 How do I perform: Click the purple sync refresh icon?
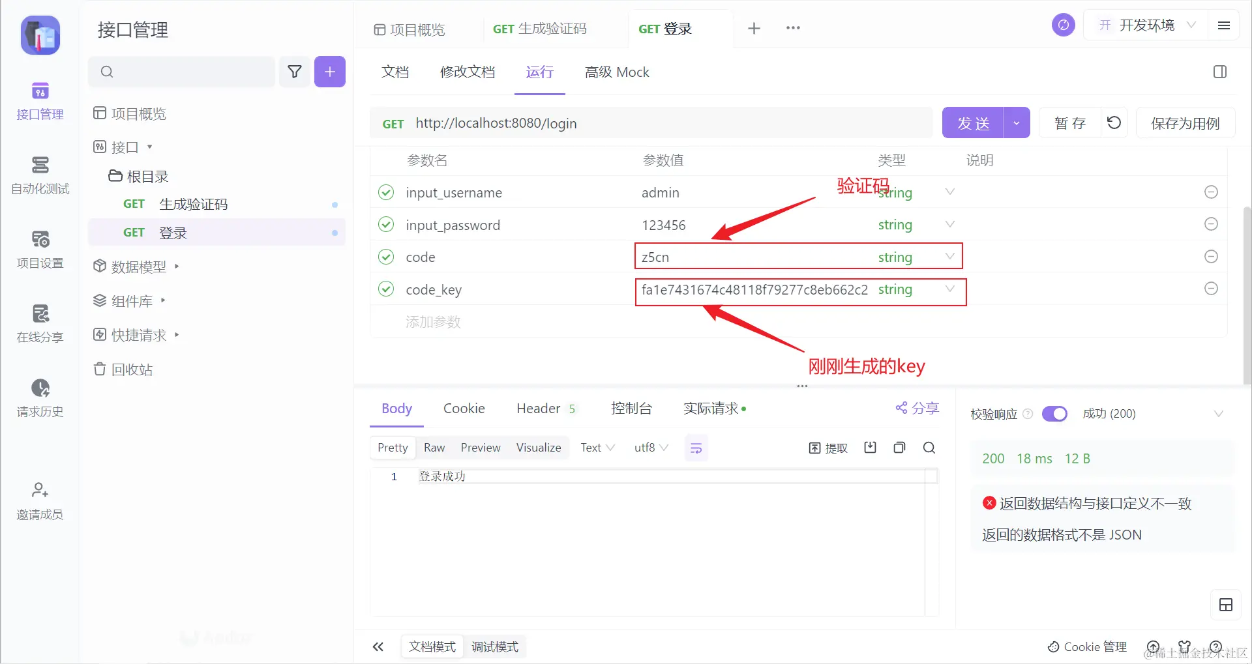(x=1063, y=25)
